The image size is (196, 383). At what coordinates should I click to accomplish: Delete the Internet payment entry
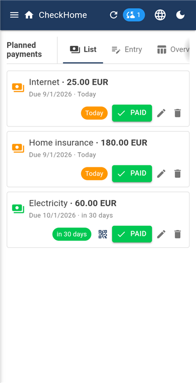(x=177, y=113)
